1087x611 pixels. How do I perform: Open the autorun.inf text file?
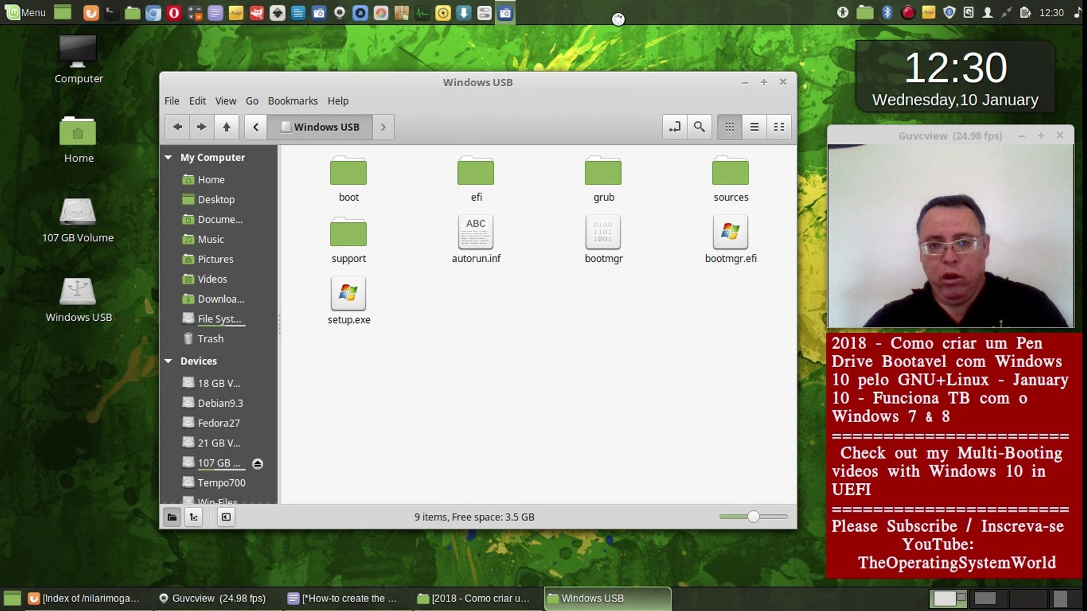[x=476, y=233]
